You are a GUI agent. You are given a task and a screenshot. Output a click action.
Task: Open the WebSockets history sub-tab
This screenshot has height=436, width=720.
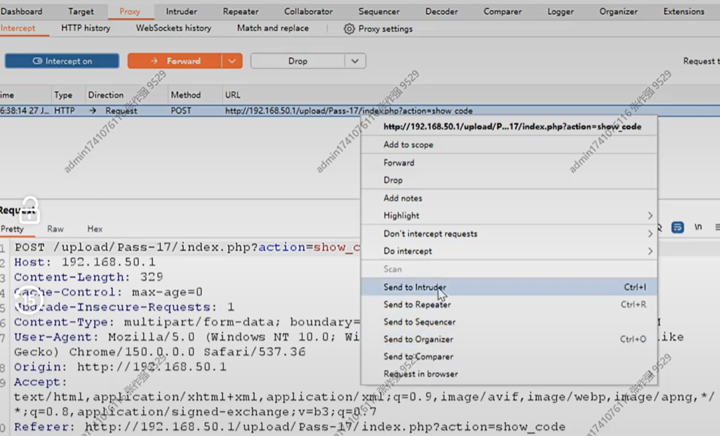173,28
